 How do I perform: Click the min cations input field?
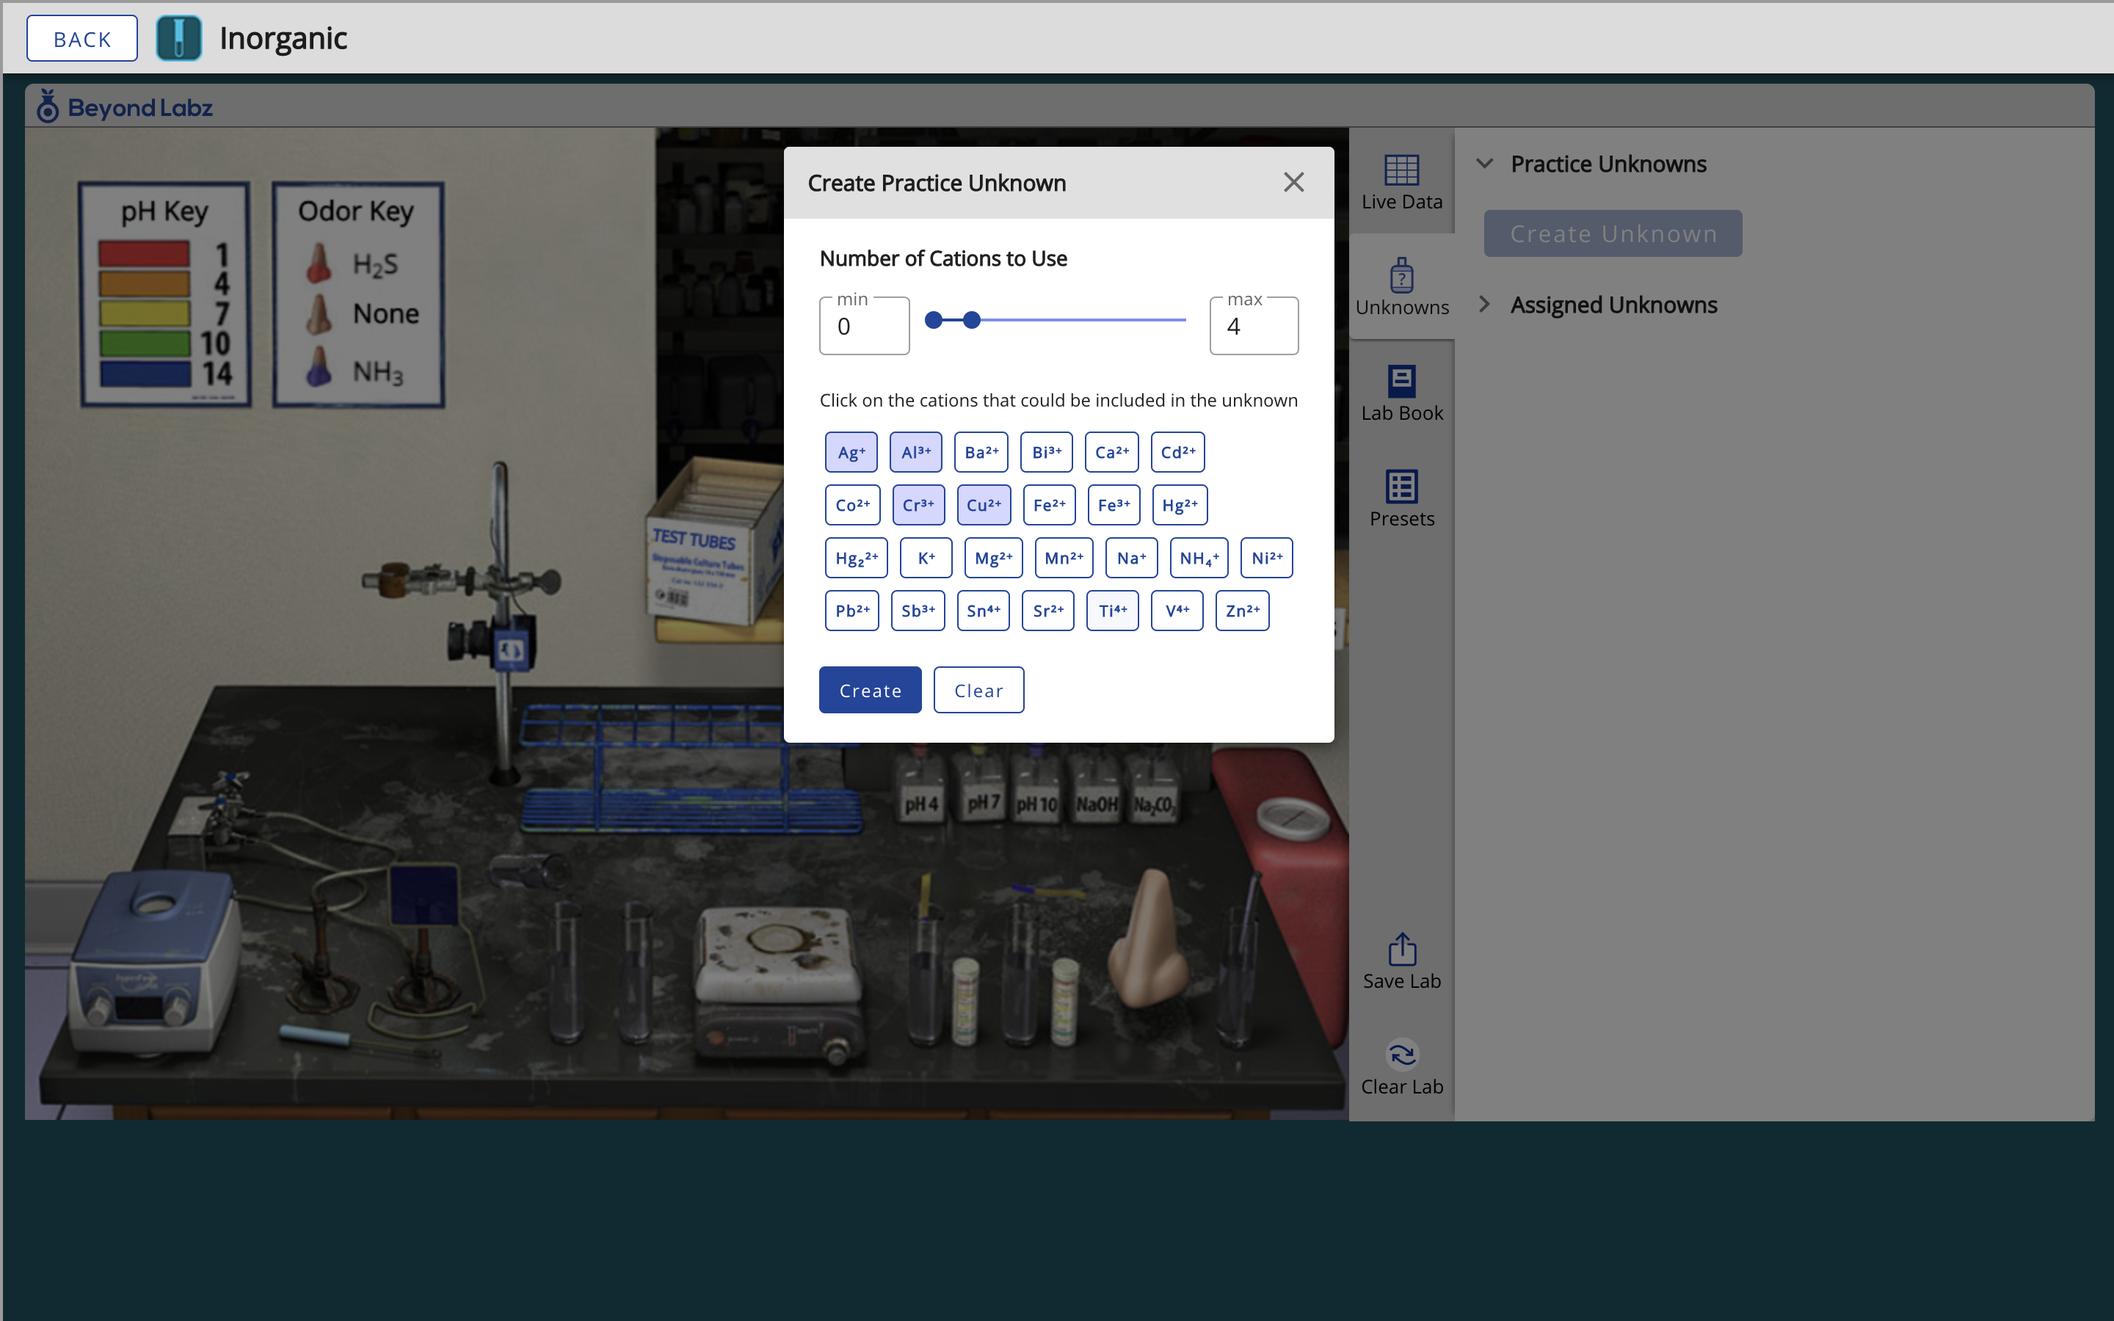point(863,327)
